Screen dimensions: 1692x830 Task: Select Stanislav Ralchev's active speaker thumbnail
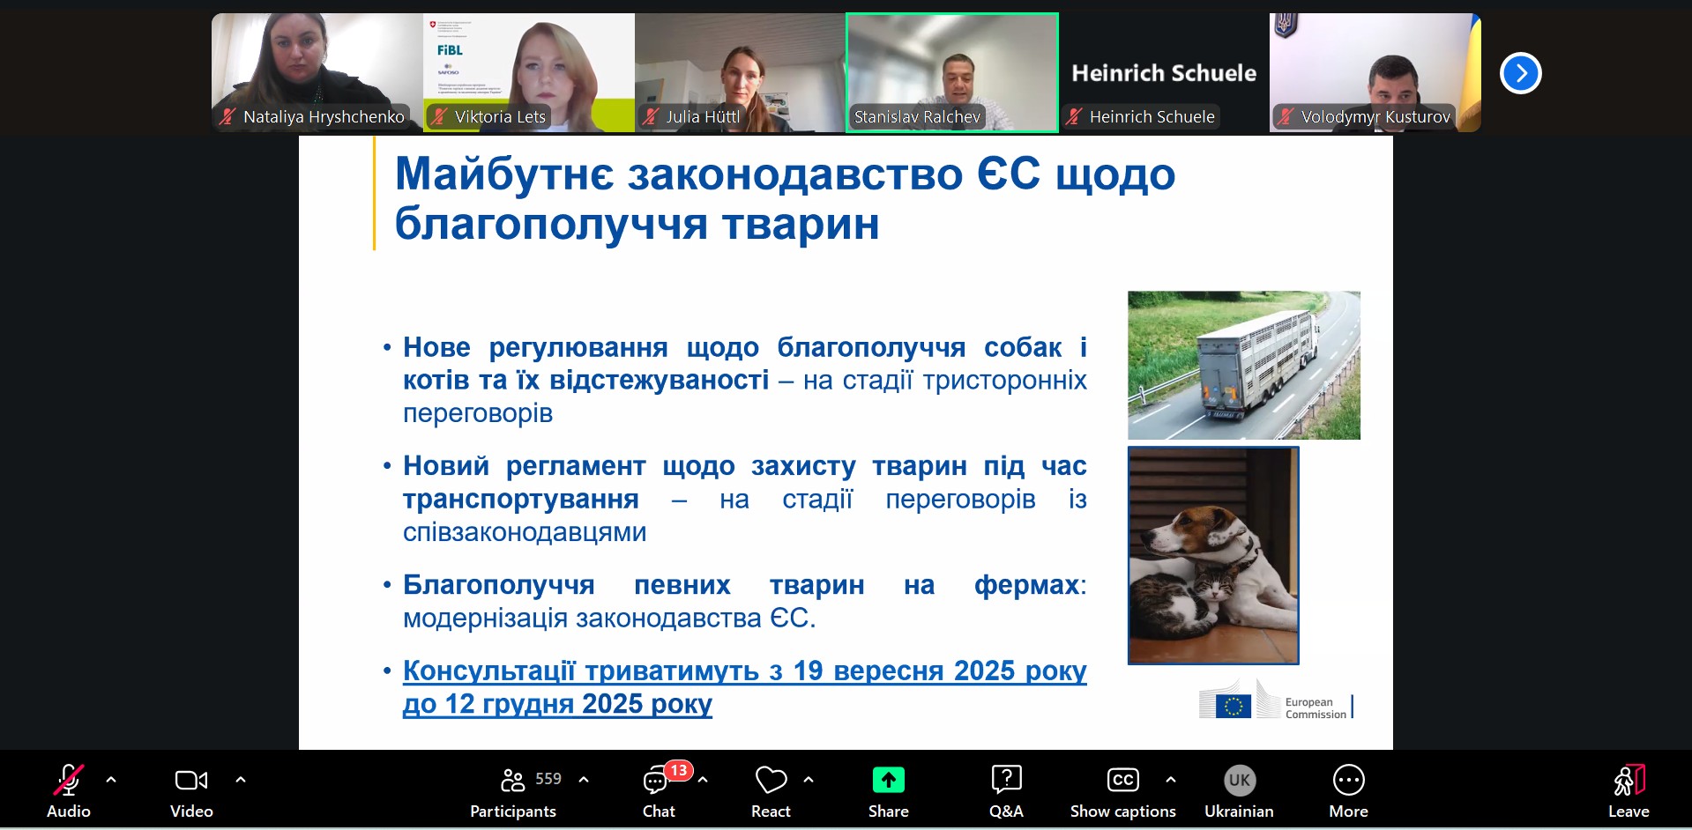point(952,72)
